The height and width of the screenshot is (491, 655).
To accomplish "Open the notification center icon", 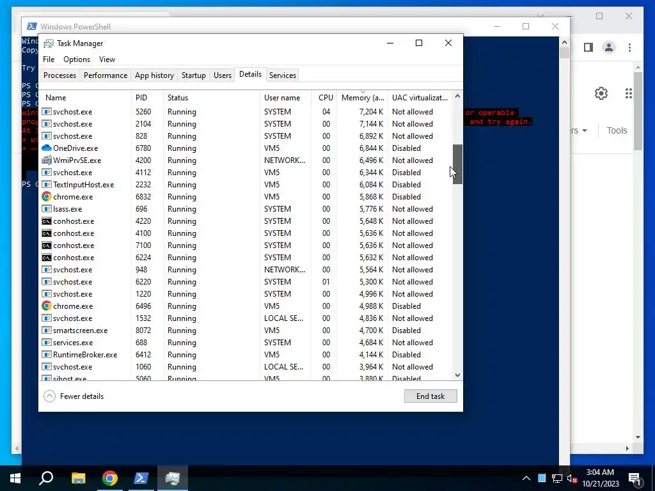I will 635,478.
